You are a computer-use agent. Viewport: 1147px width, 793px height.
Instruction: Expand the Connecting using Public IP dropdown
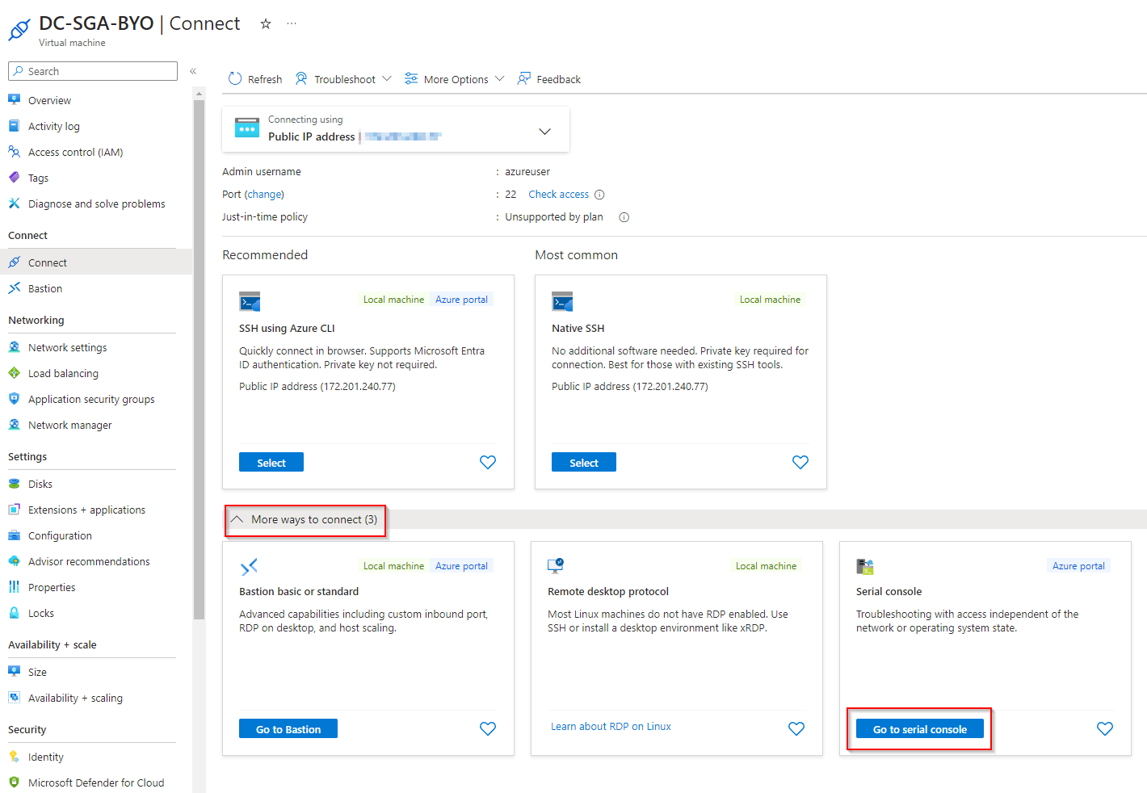(x=544, y=130)
